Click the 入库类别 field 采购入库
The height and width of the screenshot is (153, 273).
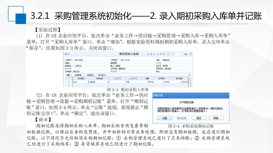point(90,71)
